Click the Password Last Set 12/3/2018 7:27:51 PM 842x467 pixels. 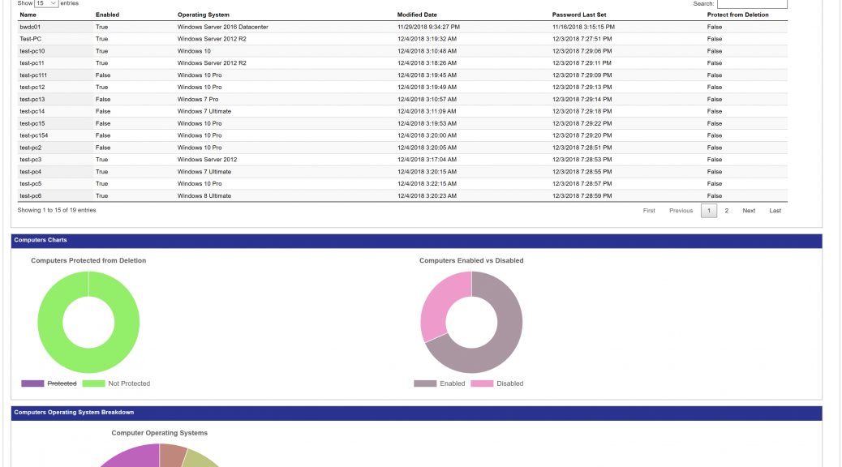[x=582, y=39]
